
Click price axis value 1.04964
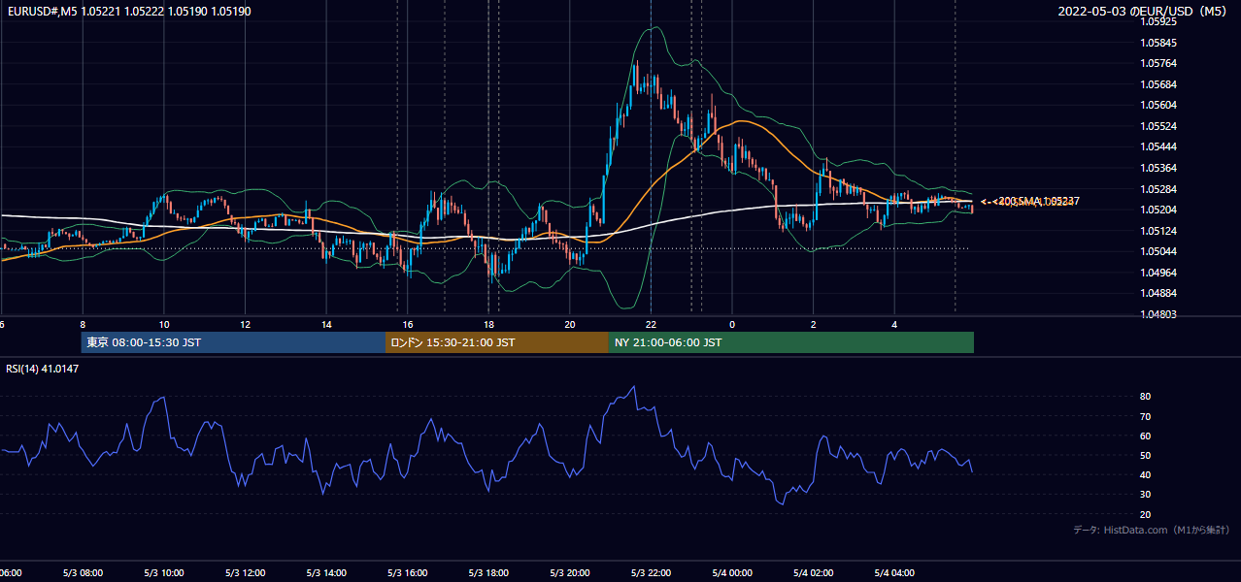coord(1157,273)
